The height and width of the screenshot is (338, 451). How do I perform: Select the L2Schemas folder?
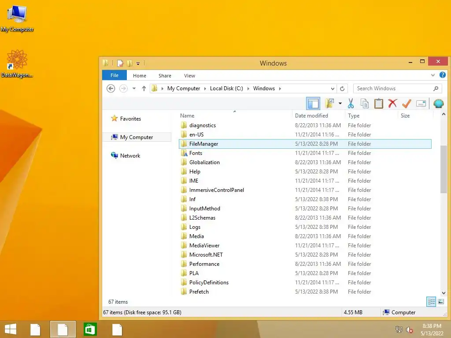pos(305,217)
